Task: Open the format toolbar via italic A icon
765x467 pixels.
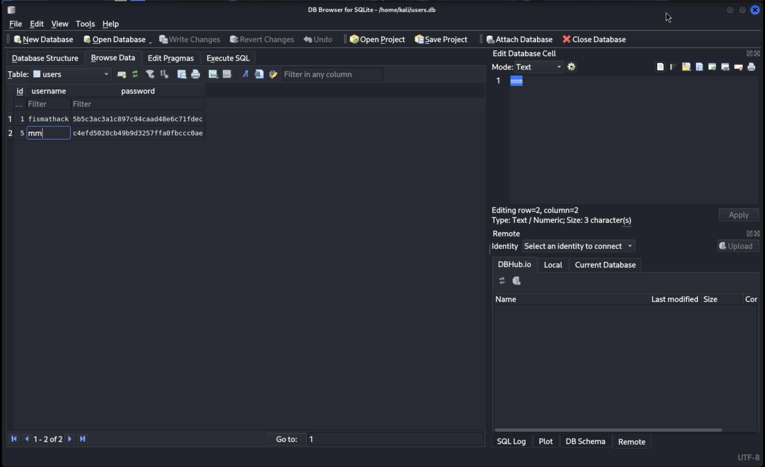Action: pos(245,74)
